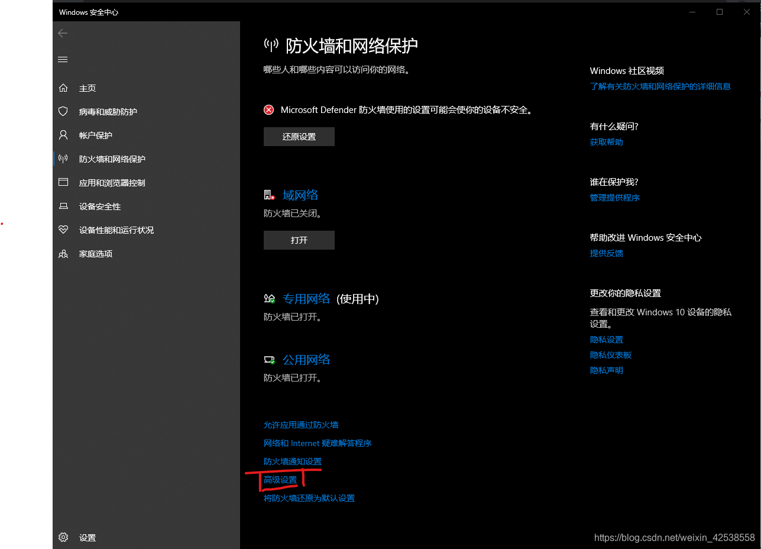Click the shield icon for 病毒和威胁防护

click(63, 112)
